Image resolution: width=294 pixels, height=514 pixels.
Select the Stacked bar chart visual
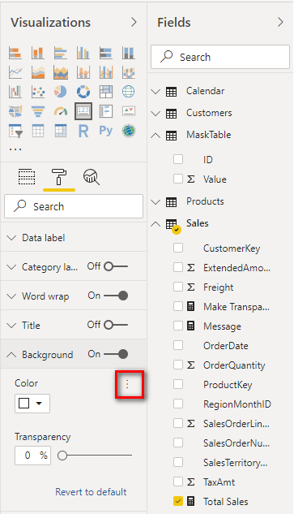(15, 53)
